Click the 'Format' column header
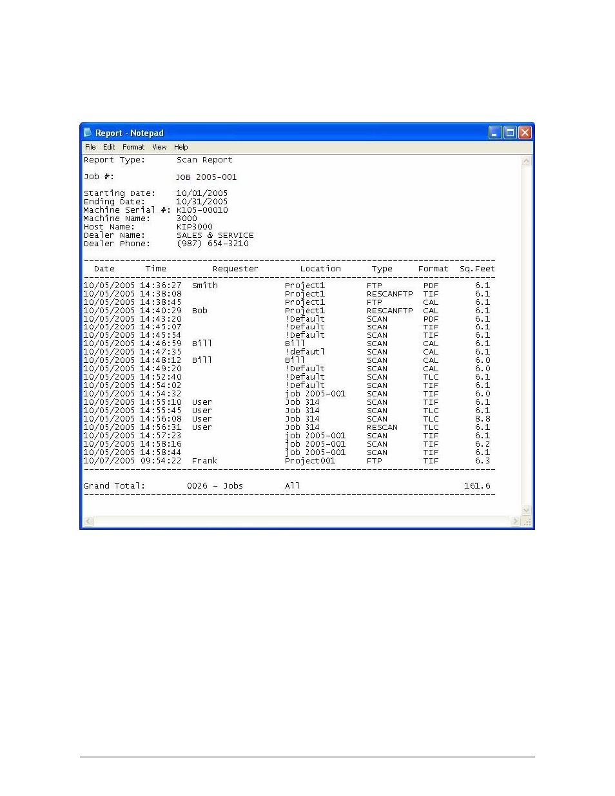The image size is (615, 796). point(433,269)
